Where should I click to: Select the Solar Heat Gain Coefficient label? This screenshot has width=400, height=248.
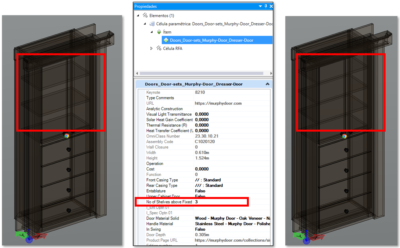pyautogui.click(x=169, y=120)
